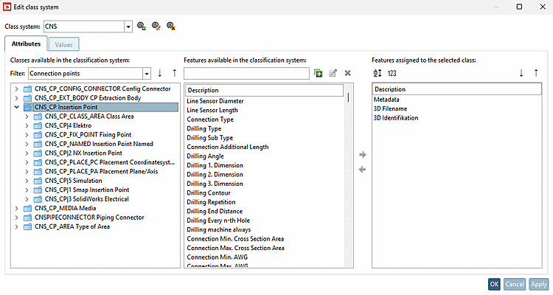Select CNS_CP_FIX_POINT Fixing Point class
Screen dimensions: 553x295
[86, 134]
